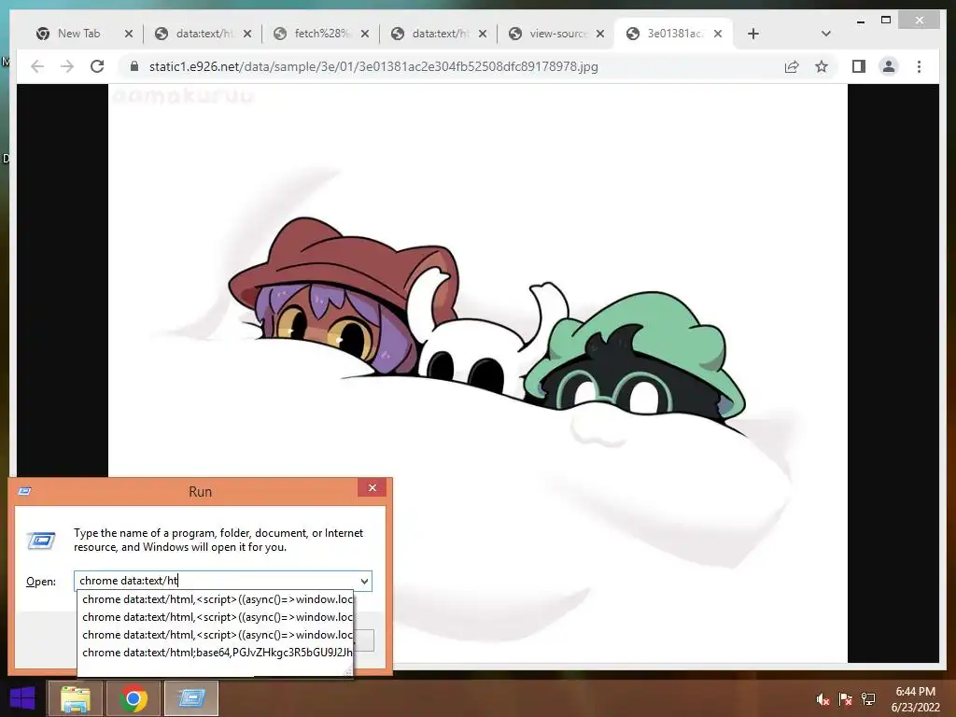Select the second async script suggestion

217,617
